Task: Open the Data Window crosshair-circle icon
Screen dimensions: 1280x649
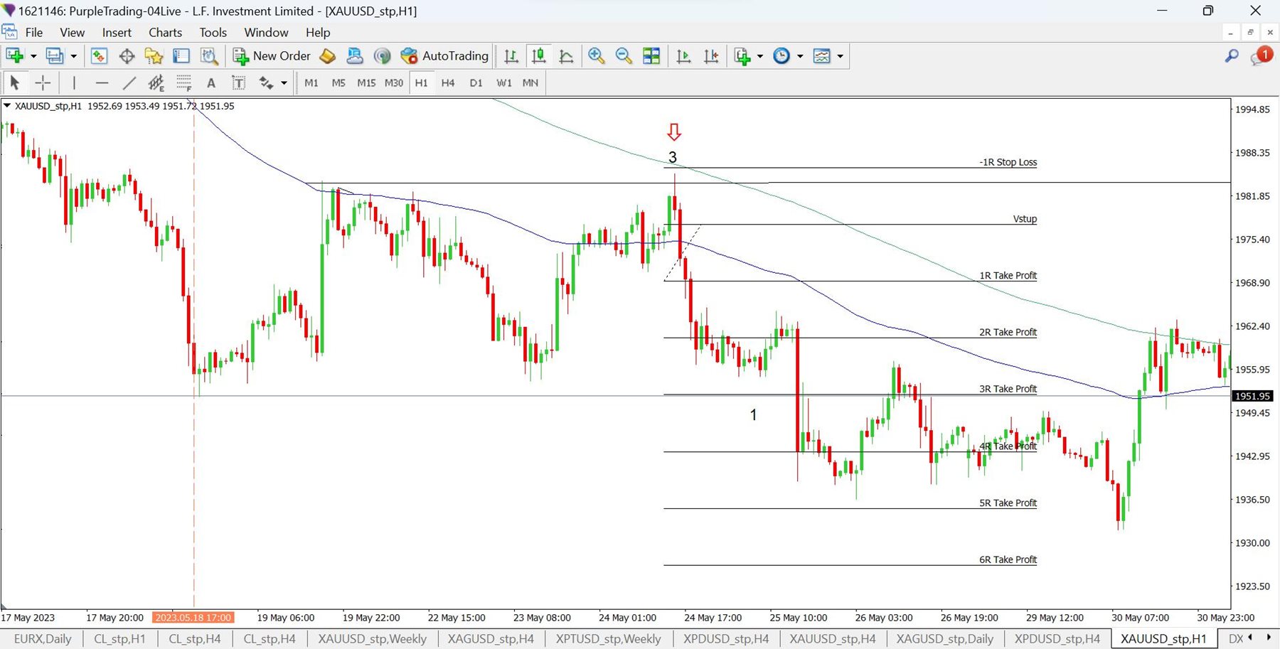Action: click(127, 56)
